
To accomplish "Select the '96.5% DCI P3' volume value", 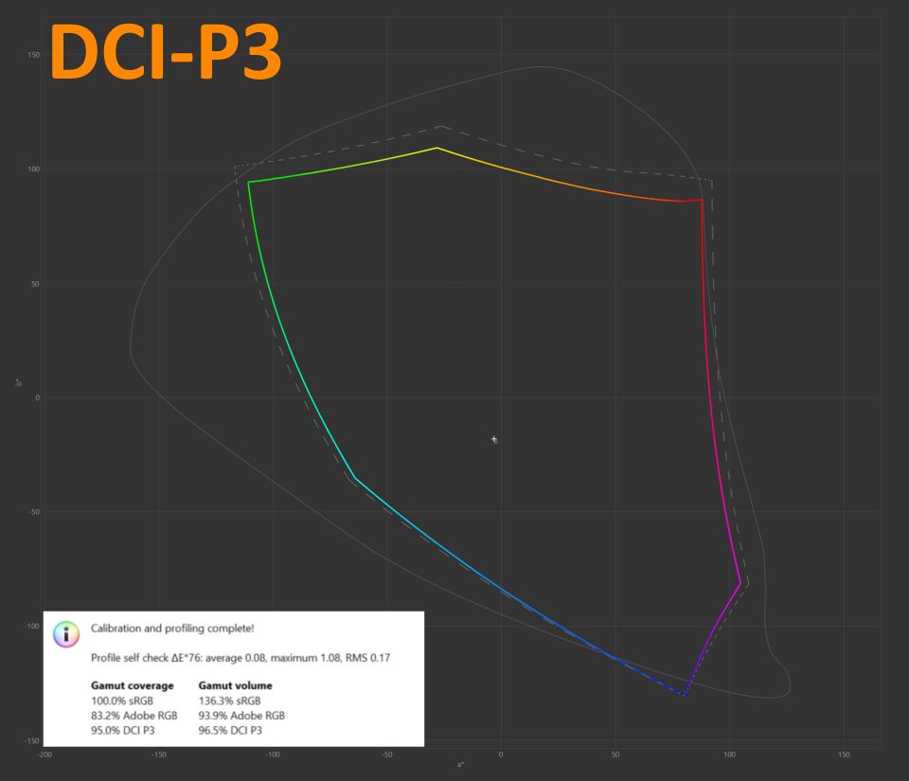I will click(x=230, y=731).
